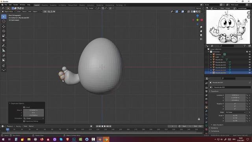
Task: Open the Orientation Global dropdown in operator panel
Action: (x=33, y=118)
